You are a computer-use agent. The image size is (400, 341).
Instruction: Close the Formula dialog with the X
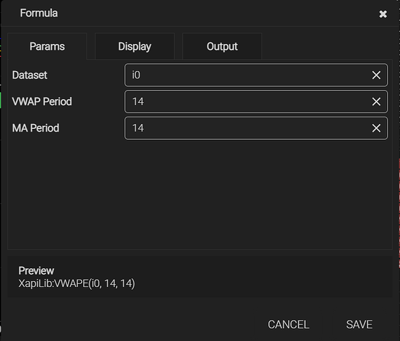tap(383, 14)
